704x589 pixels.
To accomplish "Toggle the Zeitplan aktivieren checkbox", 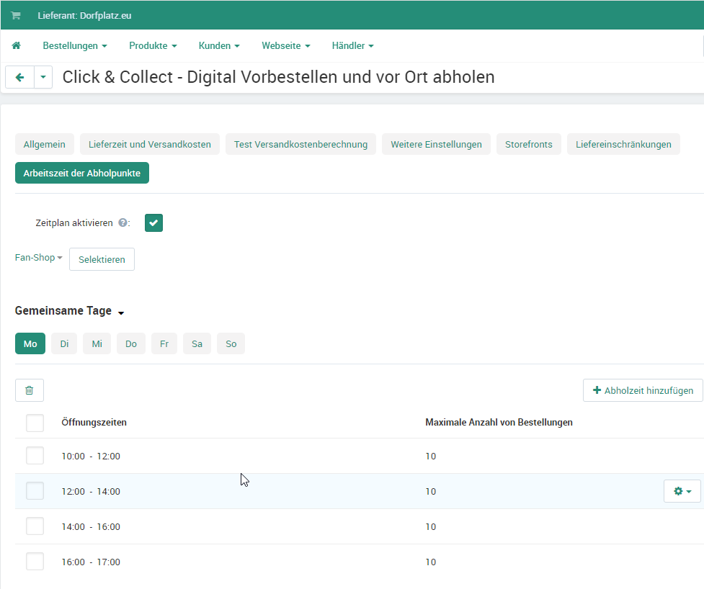I will 153,223.
